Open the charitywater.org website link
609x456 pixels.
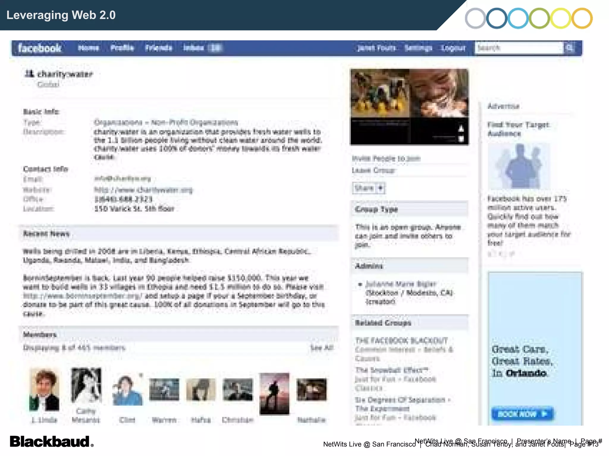pyautogui.click(x=143, y=190)
